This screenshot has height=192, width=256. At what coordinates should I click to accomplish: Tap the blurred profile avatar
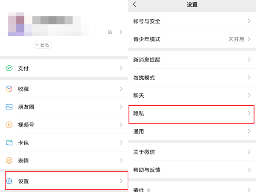pos(17,25)
